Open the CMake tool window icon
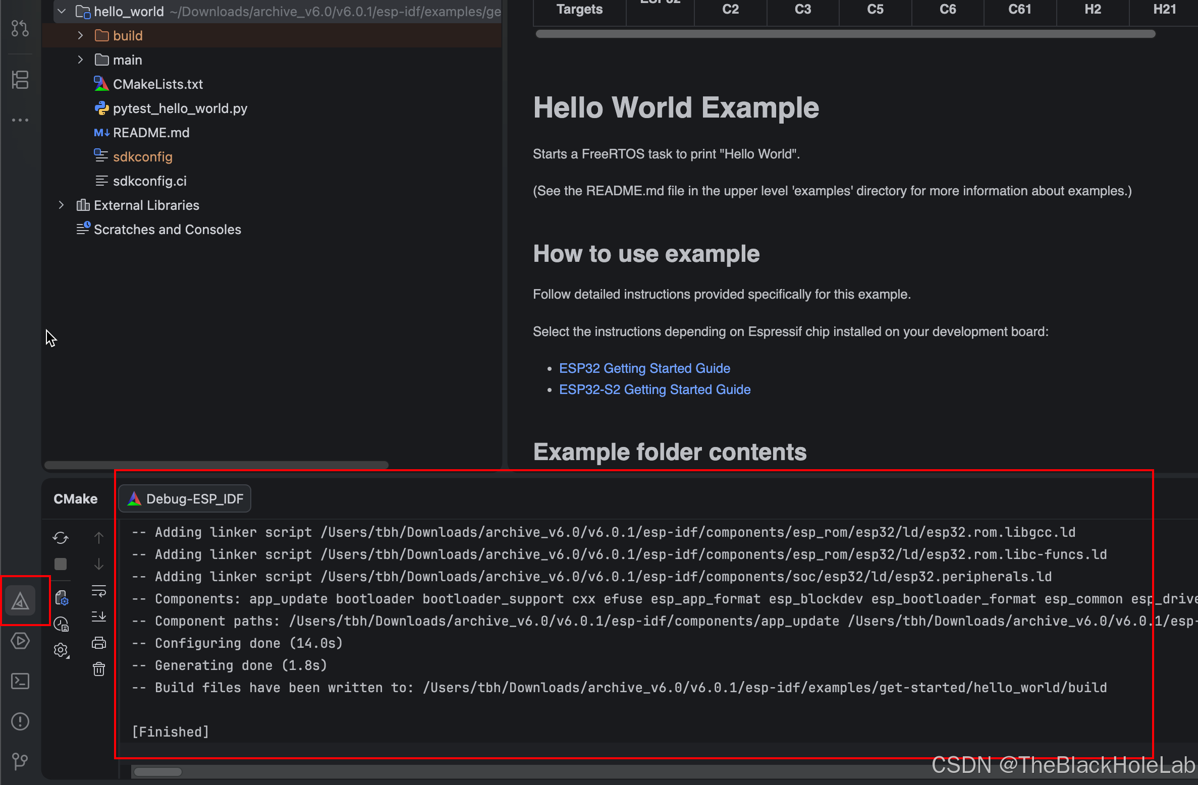Image resolution: width=1198 pixels, height=785 pixels. coord(20,601)
